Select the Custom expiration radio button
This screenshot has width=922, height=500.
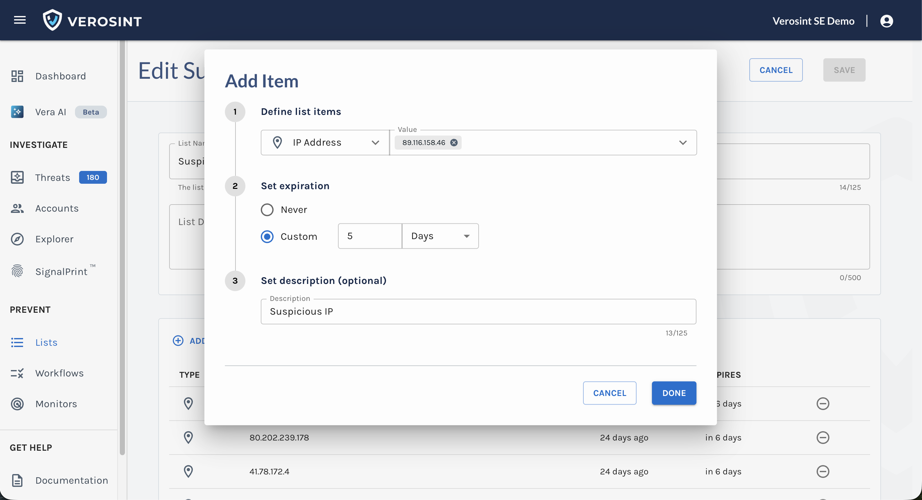[x=267, y=237]
